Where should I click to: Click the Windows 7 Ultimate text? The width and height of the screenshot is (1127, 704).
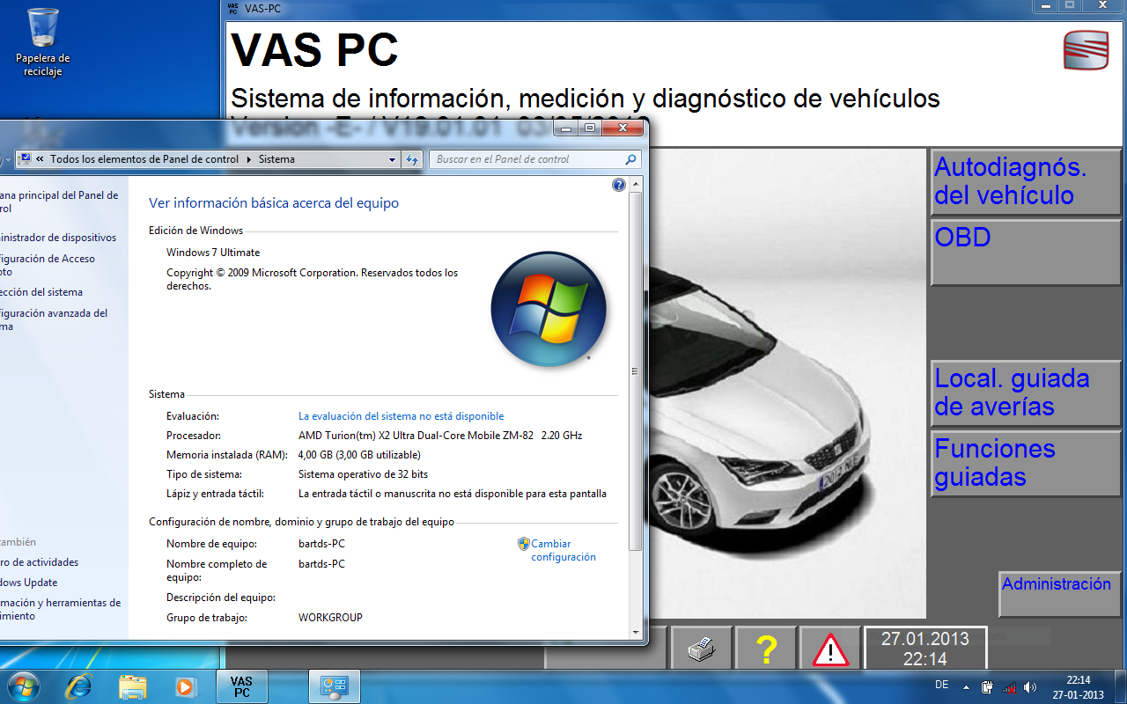pos(213,253)
